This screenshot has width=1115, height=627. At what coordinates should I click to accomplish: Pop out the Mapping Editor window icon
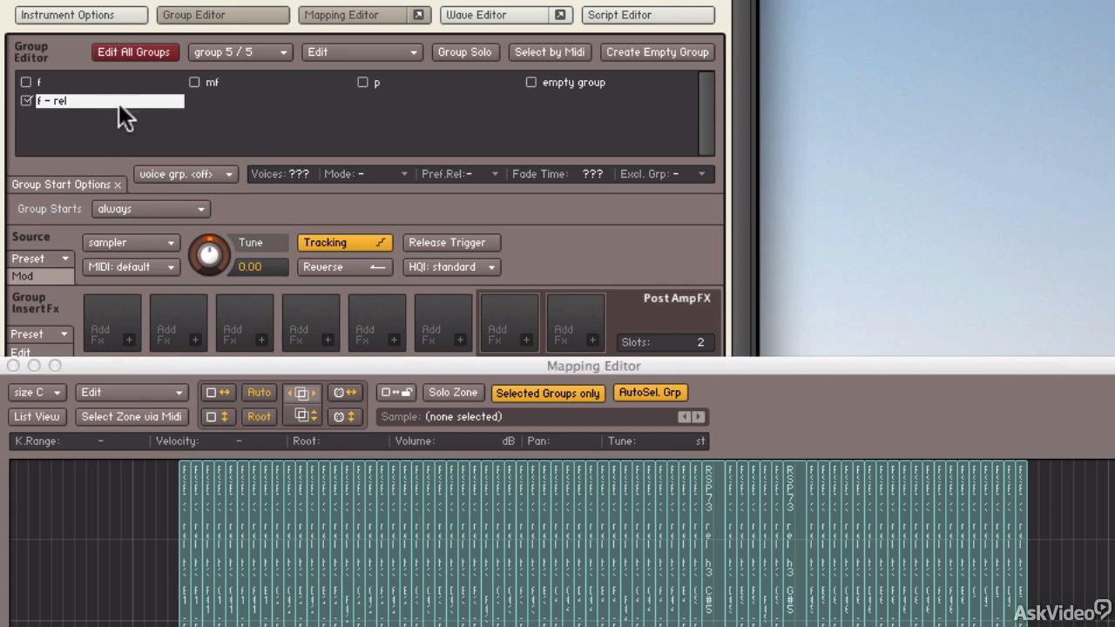418,15
